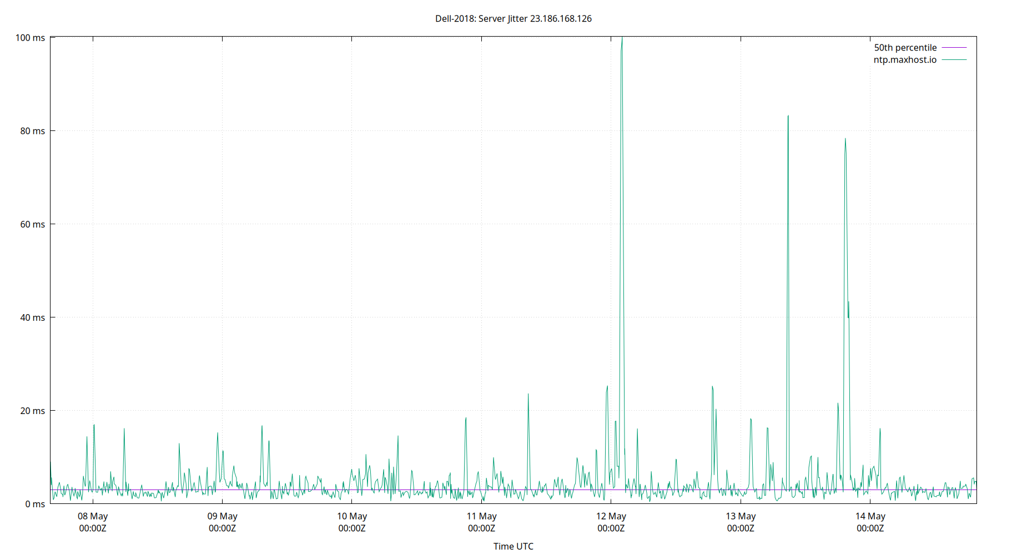Click the "50th percentile" legend entry
The image size is (1027, 555).
904,47
